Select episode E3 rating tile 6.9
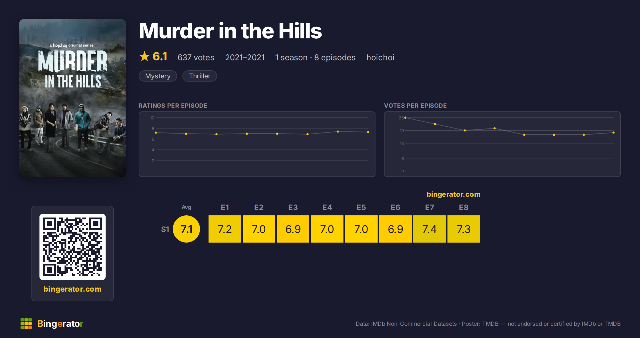Image resolution: width=640 pixels, height=338 pixels. click(x=293, y=229)
